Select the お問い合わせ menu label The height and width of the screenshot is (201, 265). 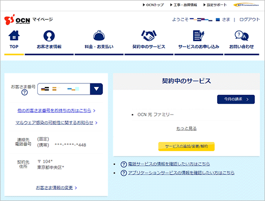[x=242, y=47]
